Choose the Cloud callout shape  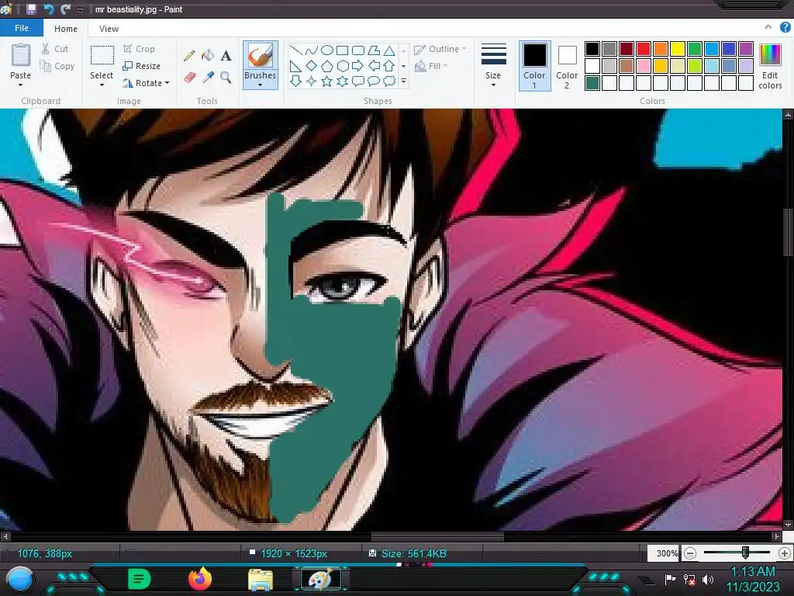click(x=389, y=81)
